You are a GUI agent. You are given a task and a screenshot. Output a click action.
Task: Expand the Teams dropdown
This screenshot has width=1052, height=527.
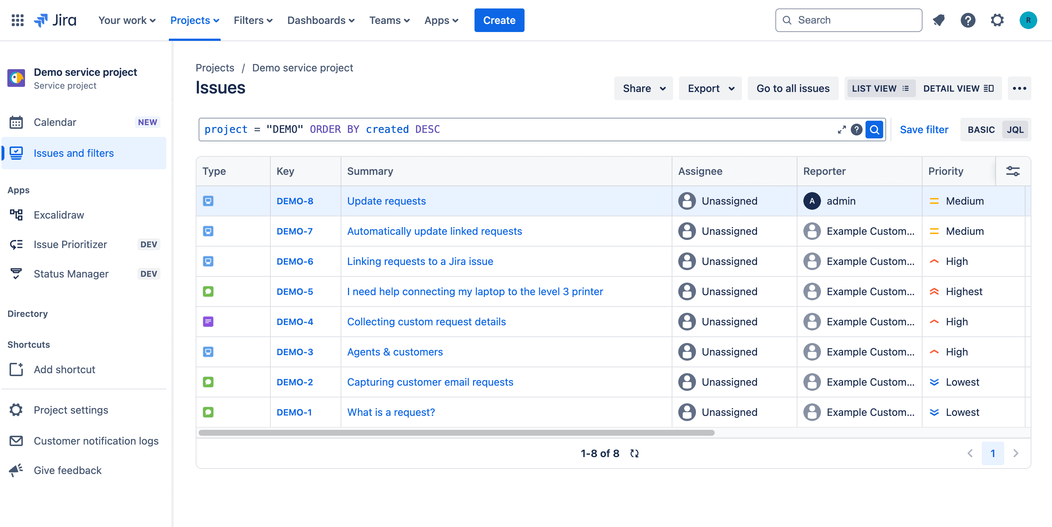389,20
